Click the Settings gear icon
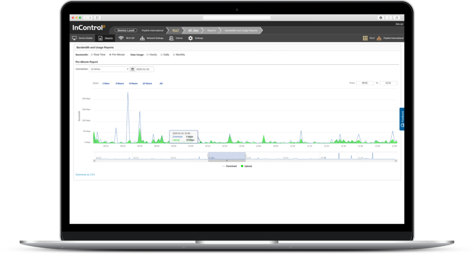 (x=191, y=38)
